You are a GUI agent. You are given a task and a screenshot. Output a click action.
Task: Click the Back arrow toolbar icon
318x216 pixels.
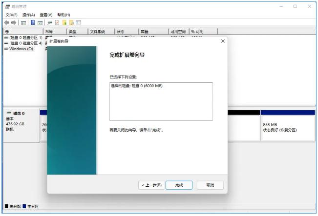[7, 23]
